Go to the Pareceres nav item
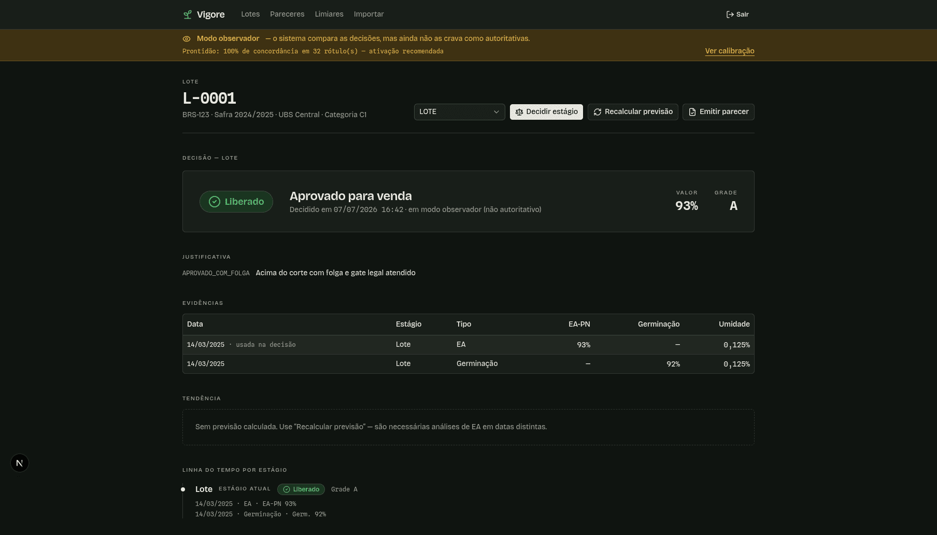The width and height of the screenshot is (937, 535). pos(287,15)
